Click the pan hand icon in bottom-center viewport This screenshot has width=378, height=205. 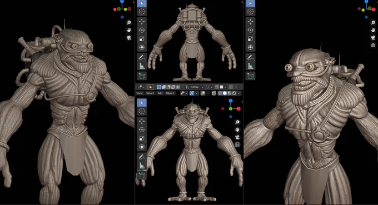(x=237, y=129)
